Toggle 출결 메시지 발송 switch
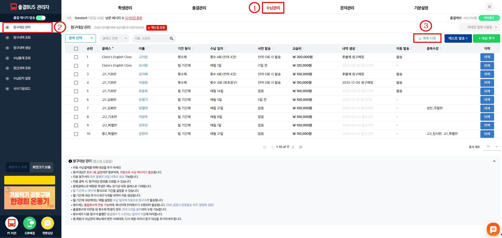 coord(41,18)
